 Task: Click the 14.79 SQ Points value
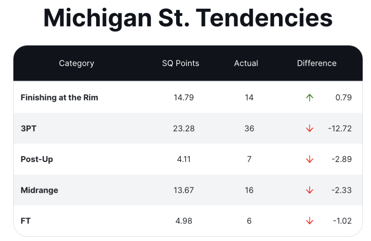184,97
